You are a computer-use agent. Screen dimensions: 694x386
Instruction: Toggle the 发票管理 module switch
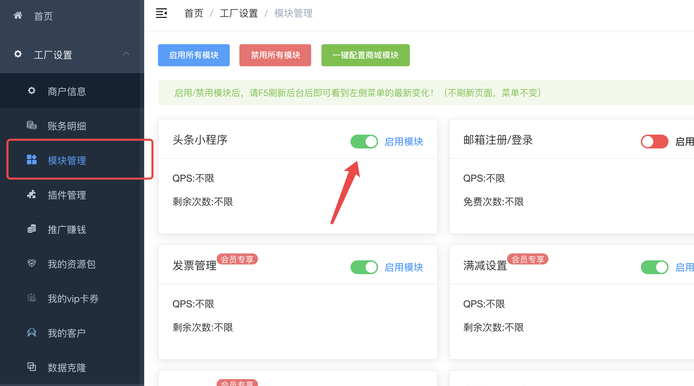coord(364,267)
